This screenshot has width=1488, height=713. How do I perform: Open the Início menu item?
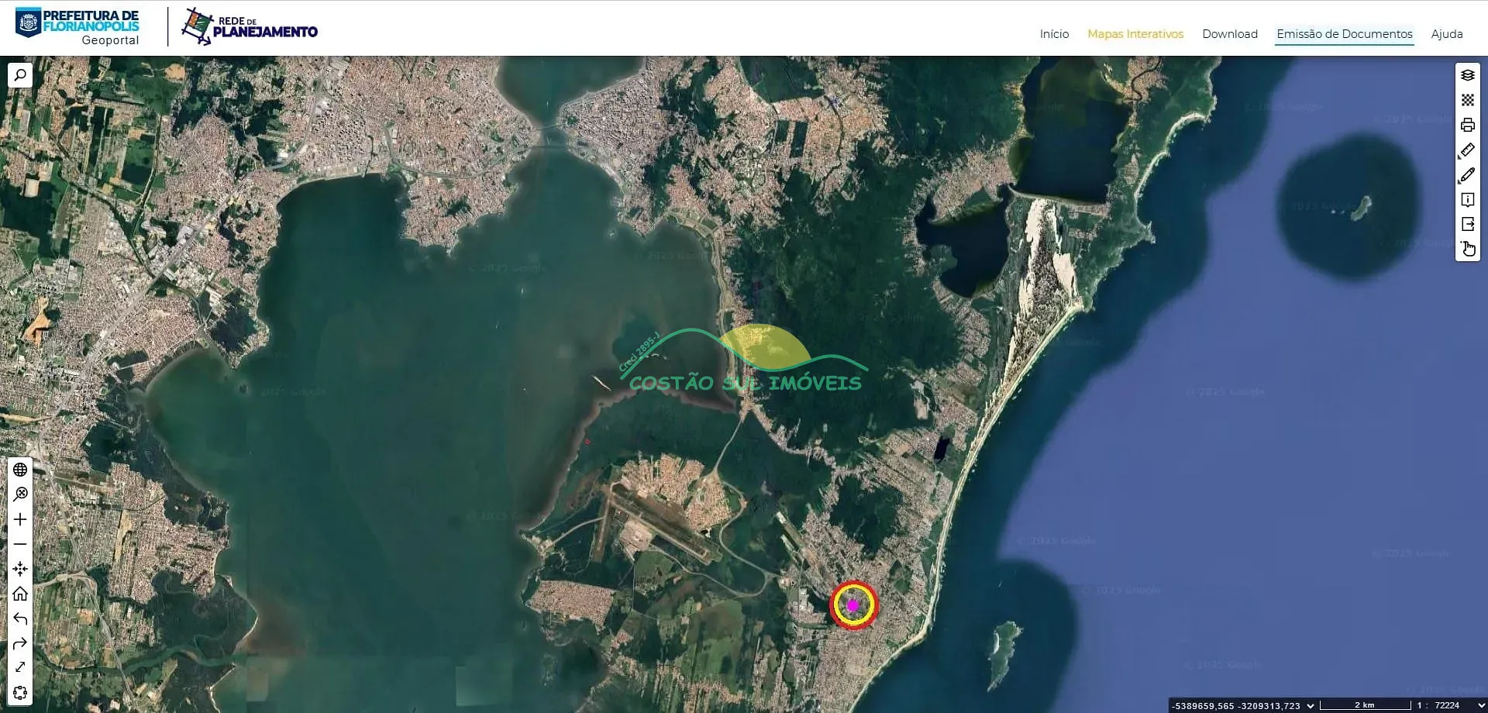pos(1054,34)
